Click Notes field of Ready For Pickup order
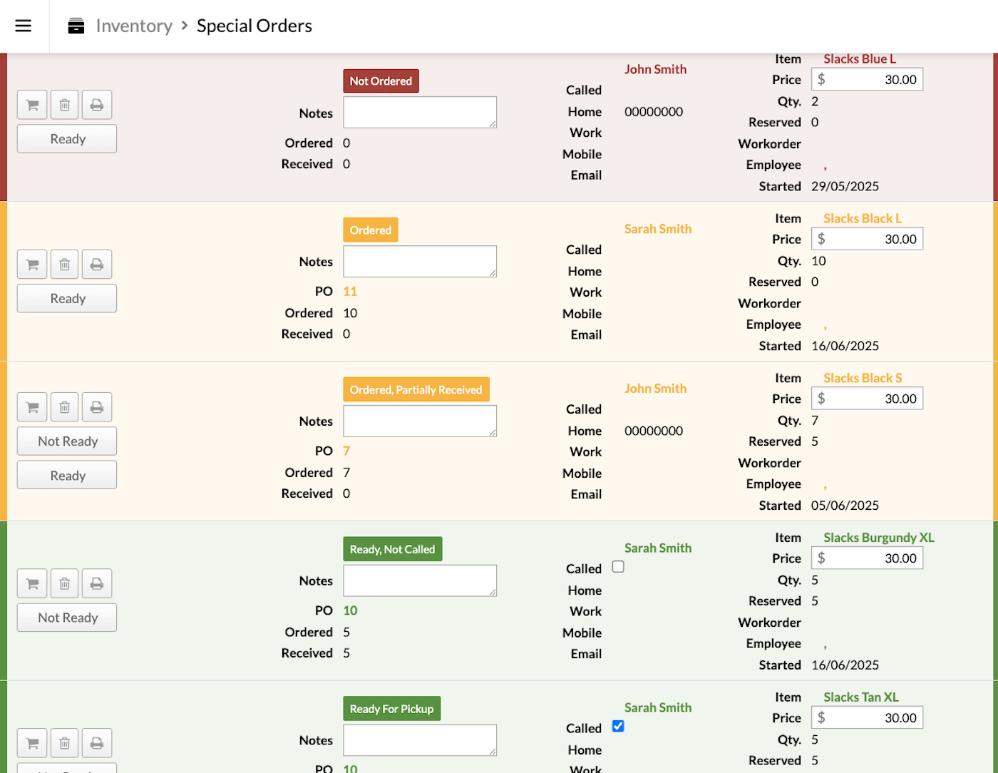This screenshot has height=773, width=998. coord(420,740)
